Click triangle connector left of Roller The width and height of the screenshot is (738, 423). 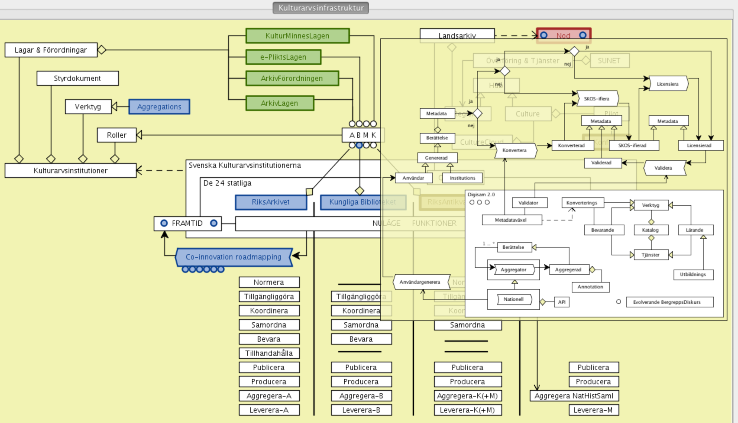[x=139, y=135]
